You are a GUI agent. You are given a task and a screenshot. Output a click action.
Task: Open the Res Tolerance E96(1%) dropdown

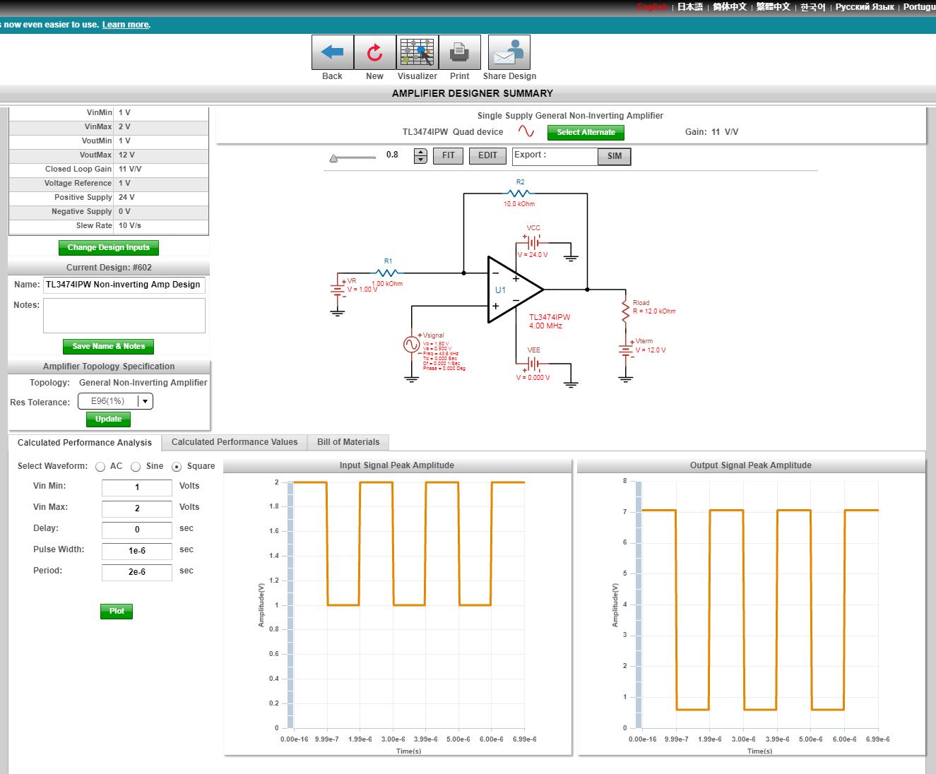115,401
